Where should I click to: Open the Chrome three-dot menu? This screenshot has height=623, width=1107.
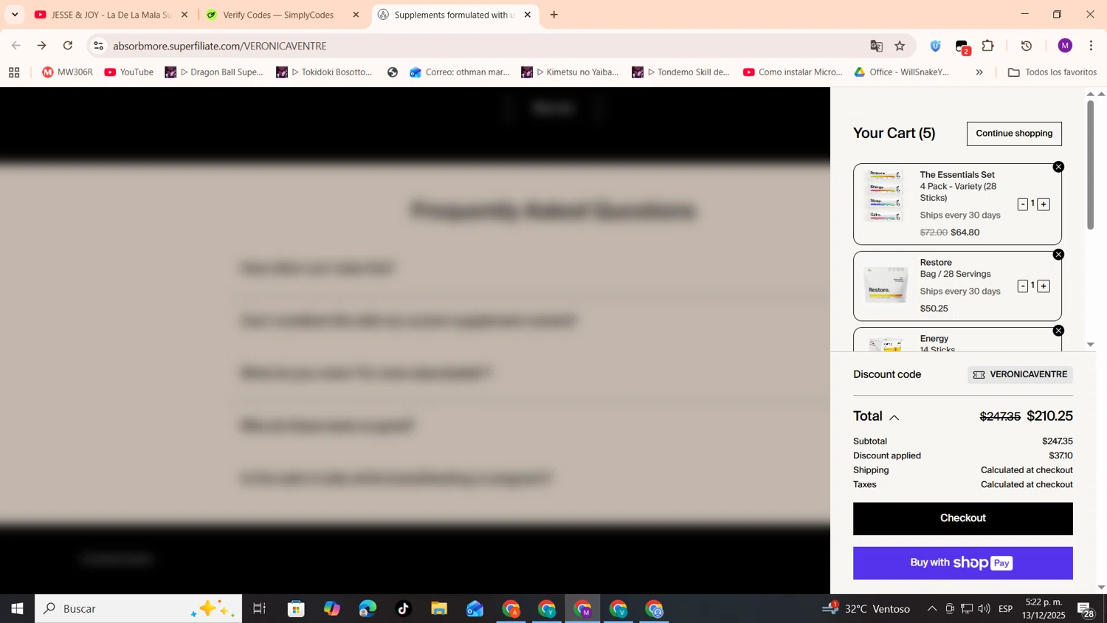[x=1091, y=46]
